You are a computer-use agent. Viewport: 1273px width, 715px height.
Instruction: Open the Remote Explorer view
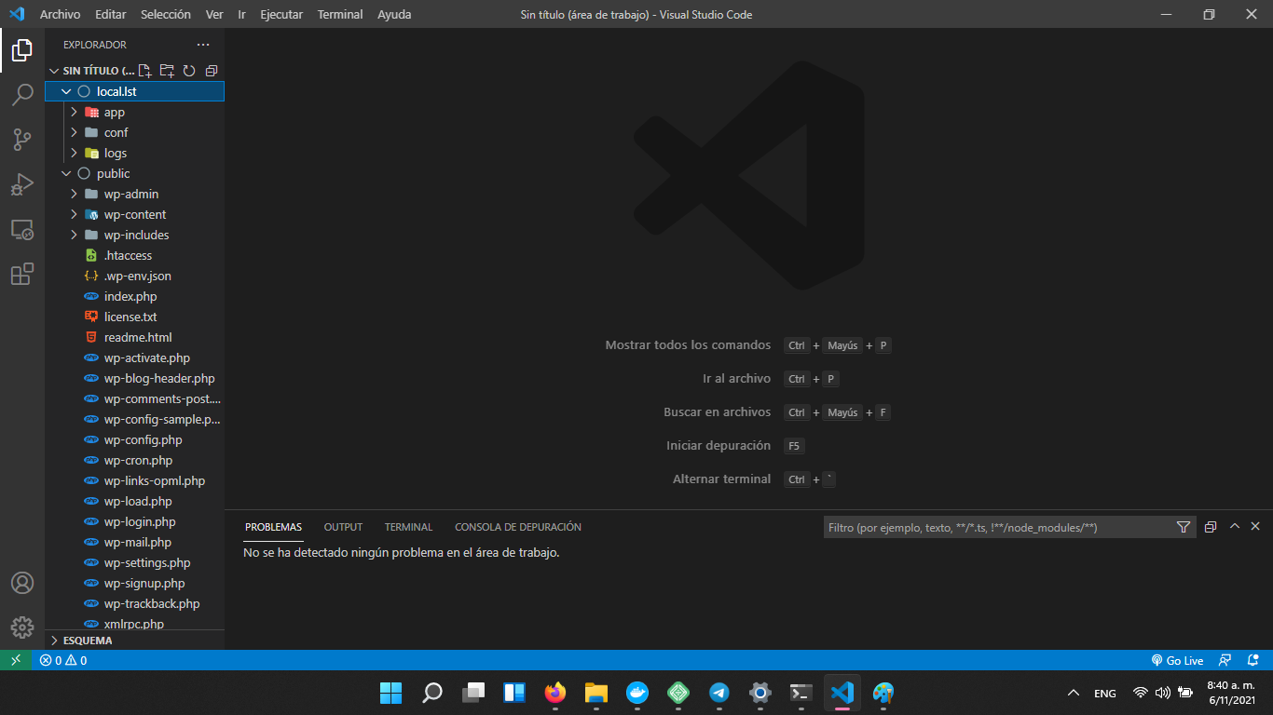click(x=22, y=229)
